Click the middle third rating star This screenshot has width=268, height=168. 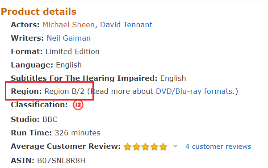click(145, 147)
